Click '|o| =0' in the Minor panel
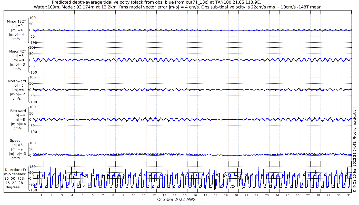This screenshot has height=205, width=359. (17, 26)
